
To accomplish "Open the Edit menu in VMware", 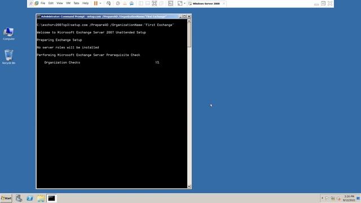I will coord(51,3).
